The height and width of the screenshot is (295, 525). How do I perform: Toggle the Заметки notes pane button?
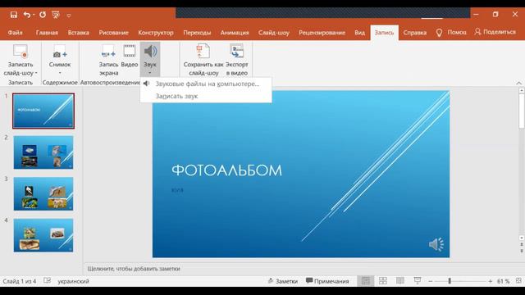pos(282,281)
